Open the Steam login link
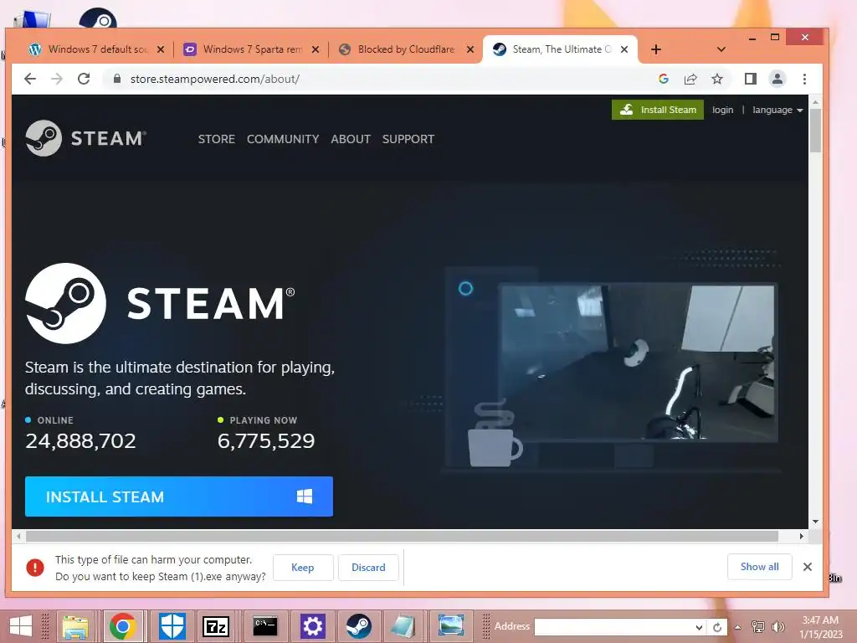 (x=722, y=110)
